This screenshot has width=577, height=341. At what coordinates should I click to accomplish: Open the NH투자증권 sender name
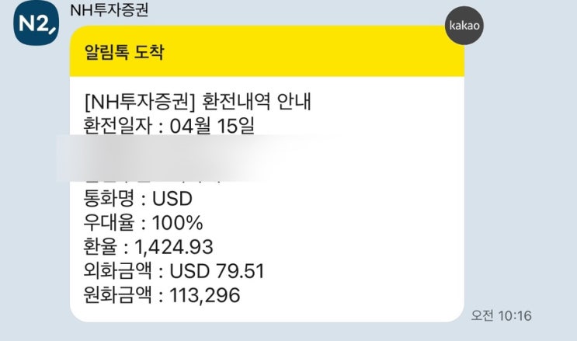tap(109, 10)
